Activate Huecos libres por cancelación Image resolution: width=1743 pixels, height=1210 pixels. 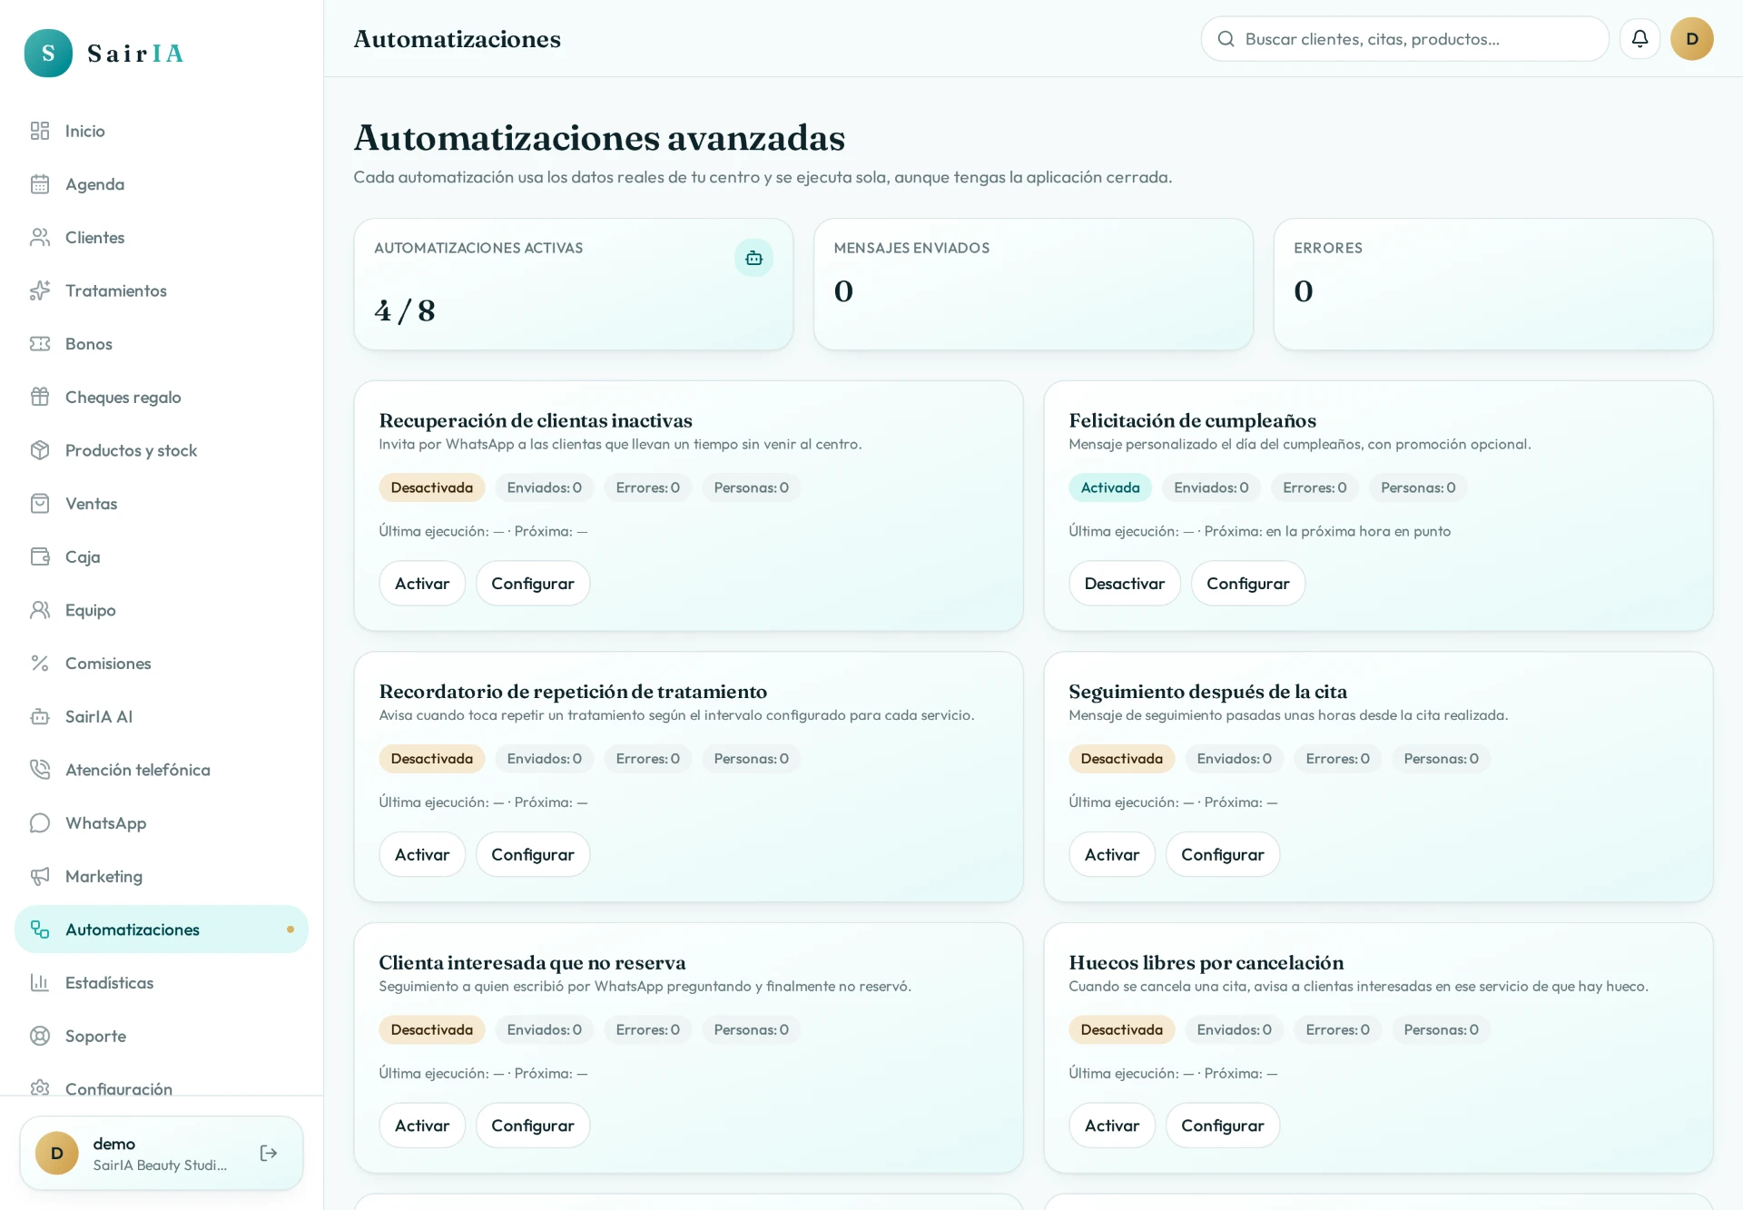click(x=1111, y=1126)
